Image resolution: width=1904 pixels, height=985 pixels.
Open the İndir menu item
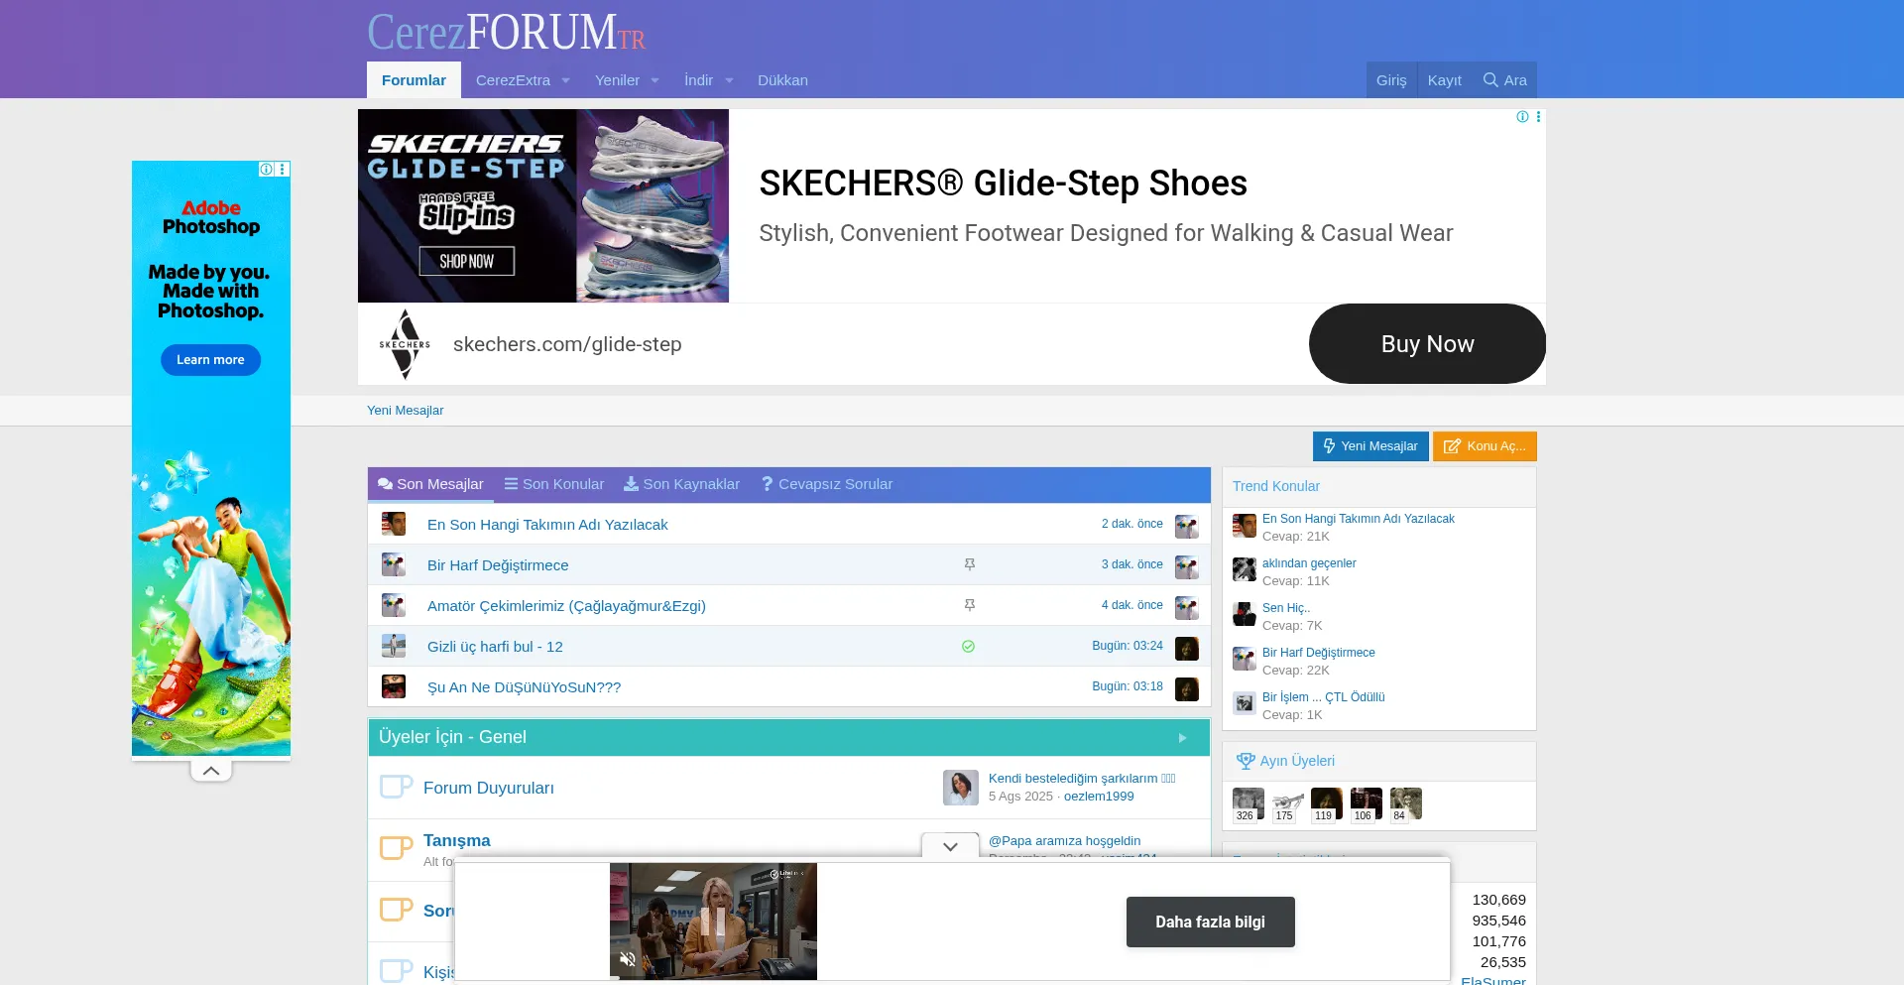698,80
